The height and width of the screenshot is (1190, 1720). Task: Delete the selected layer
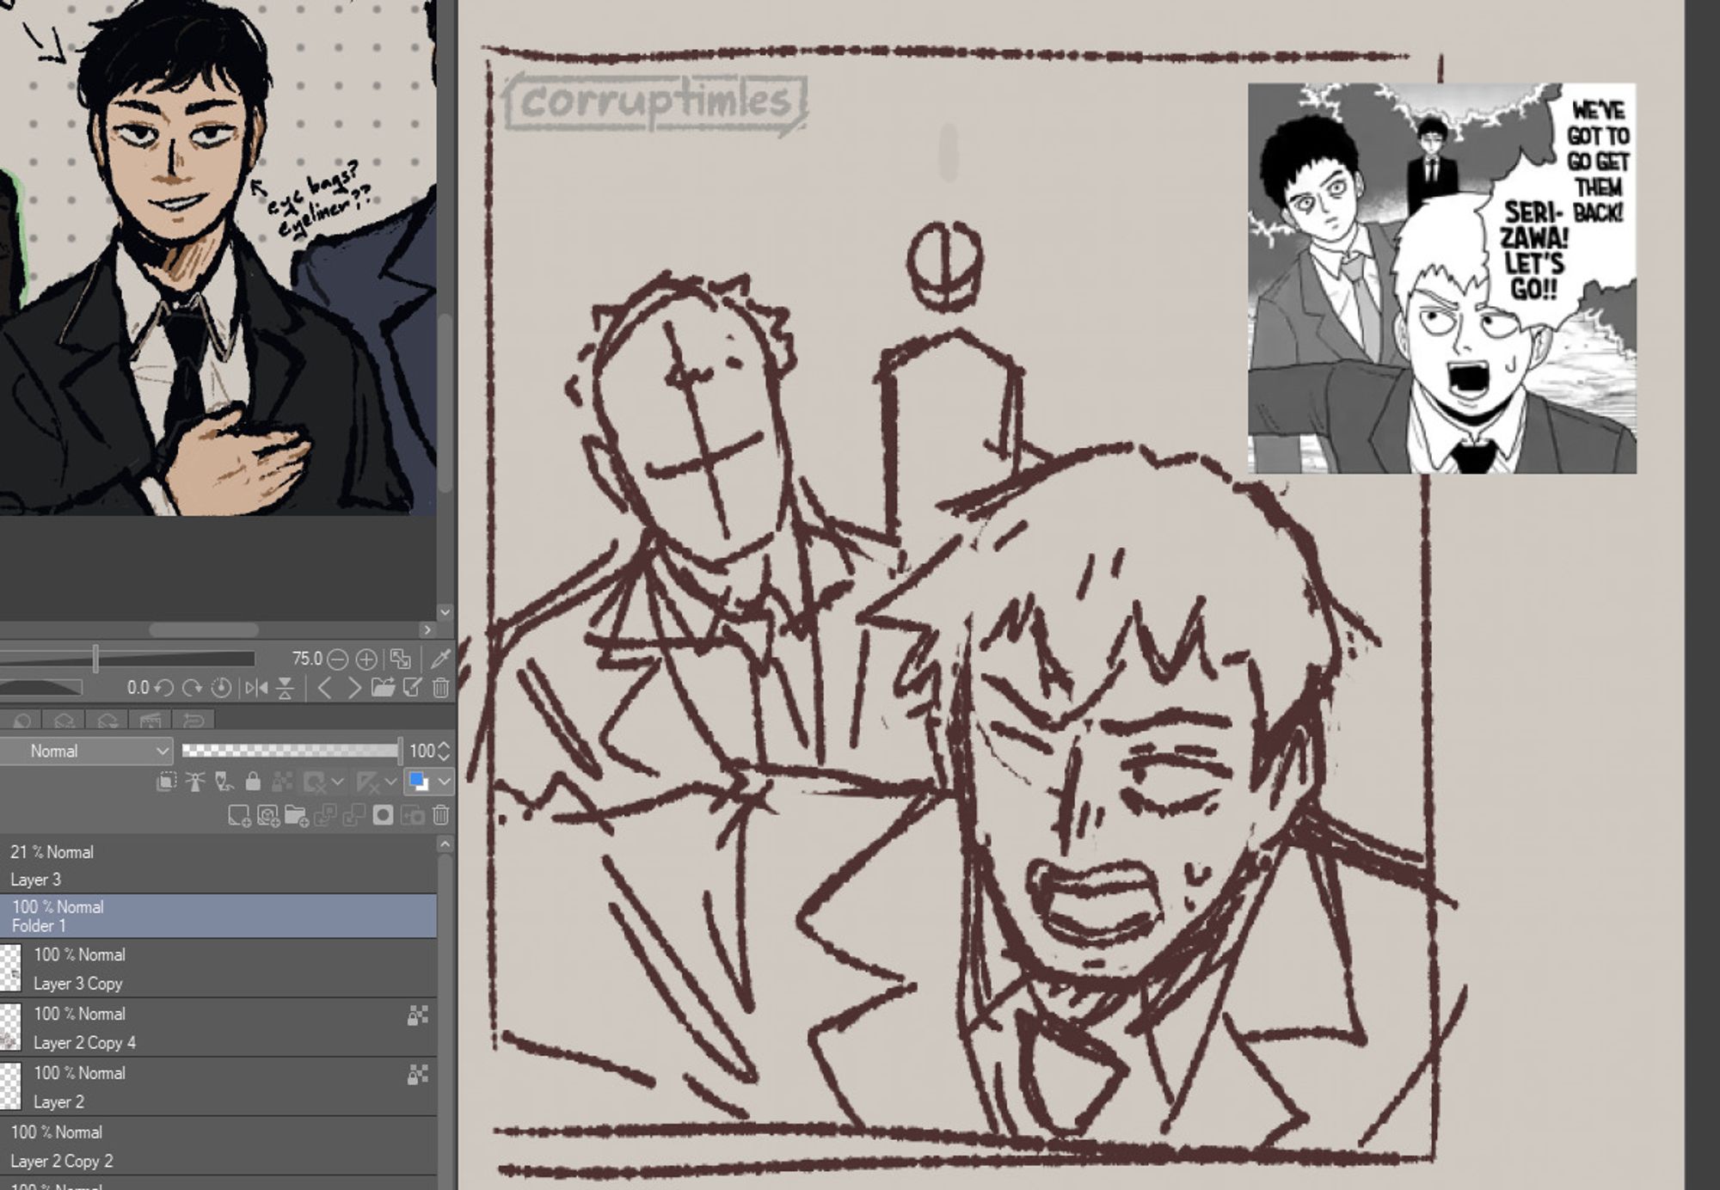[x=441, y=816]
